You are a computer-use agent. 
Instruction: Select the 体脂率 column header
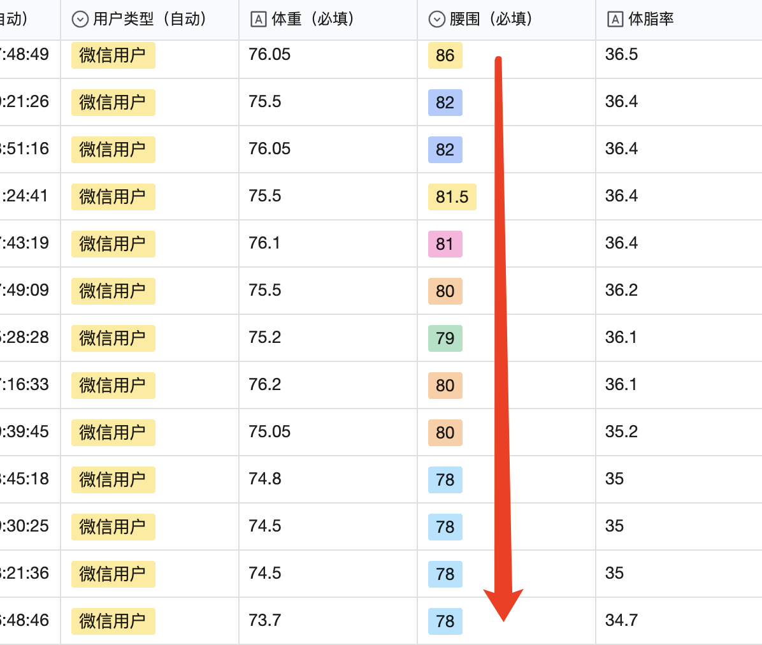pos(651,19)
